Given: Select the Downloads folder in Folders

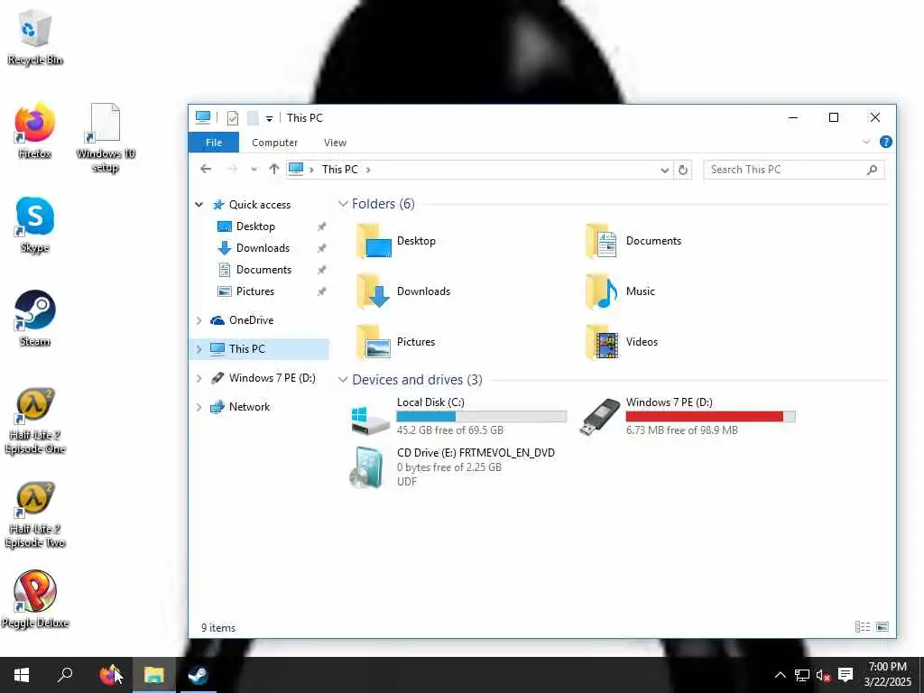Looking at the screenshot, I should [x=403, y=291].
